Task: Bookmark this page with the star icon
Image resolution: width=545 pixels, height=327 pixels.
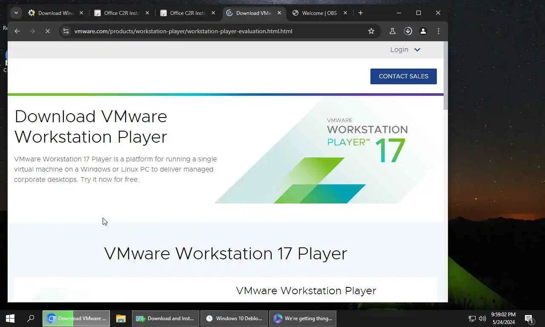Action: click(x=371, y=31)
